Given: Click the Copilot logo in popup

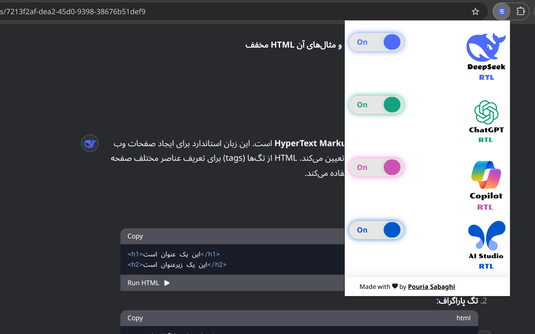Looking at the screenshot, I should [486, 175].
